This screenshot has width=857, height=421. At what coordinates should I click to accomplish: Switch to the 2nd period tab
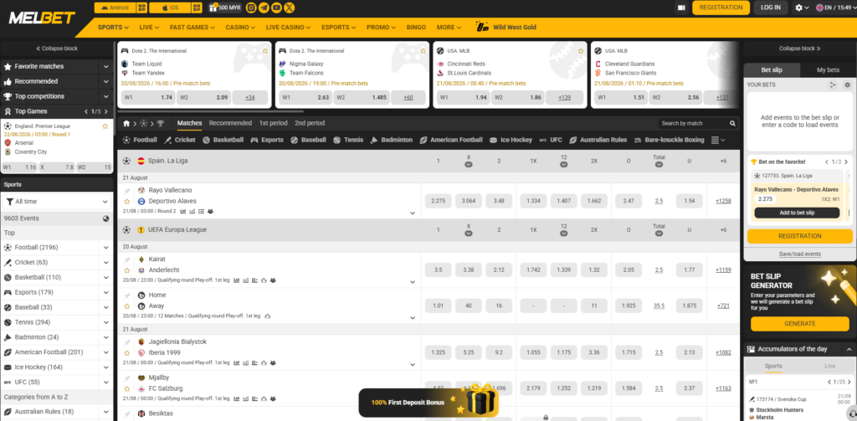(310, 123)
